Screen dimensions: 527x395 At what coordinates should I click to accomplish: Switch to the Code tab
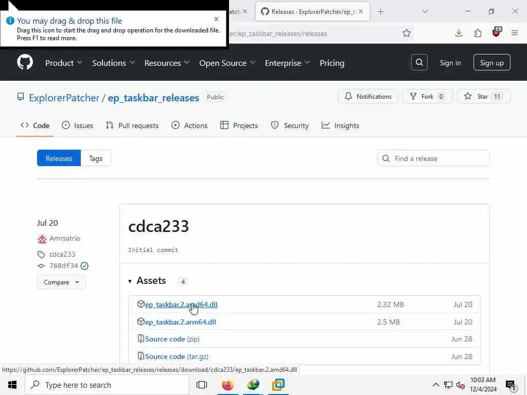[x=35, y=125]
